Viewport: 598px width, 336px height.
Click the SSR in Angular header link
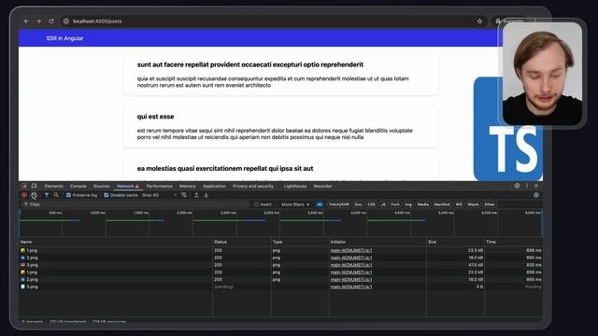[64, 38]
